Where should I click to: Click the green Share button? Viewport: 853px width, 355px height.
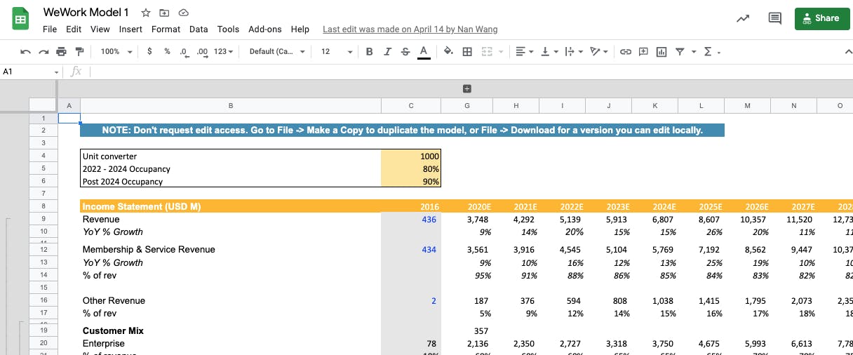pos(821,18)
